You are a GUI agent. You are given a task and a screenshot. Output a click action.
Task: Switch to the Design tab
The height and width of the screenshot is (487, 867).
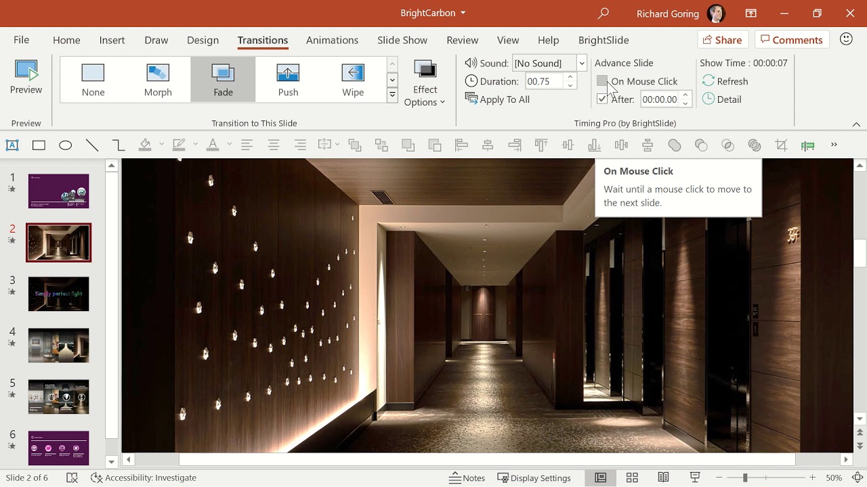pyautogui.click(x=203, y=40)
